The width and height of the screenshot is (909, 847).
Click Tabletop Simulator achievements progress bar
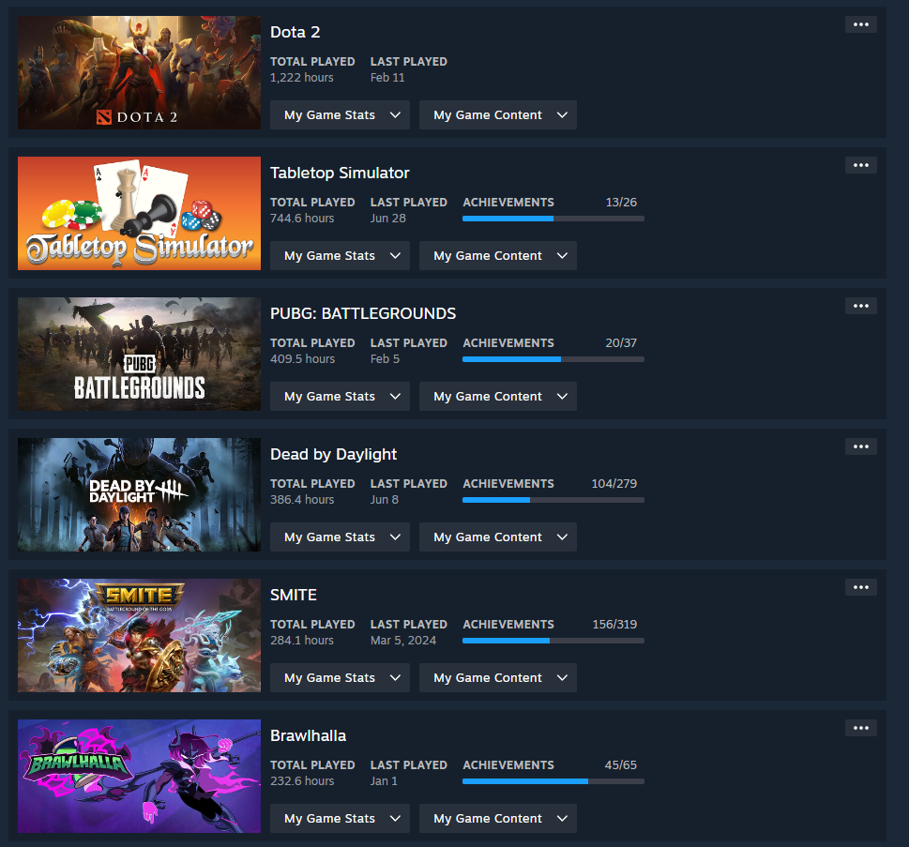(x=553, y=219)
